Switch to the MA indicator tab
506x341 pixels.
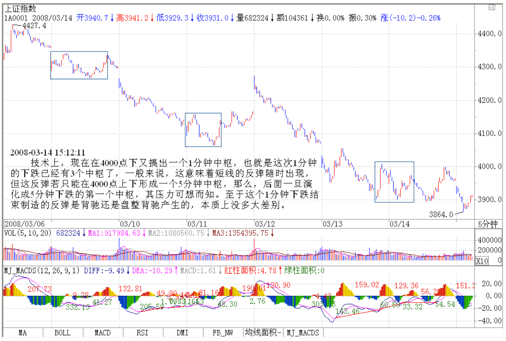click(x=23, y=333)
